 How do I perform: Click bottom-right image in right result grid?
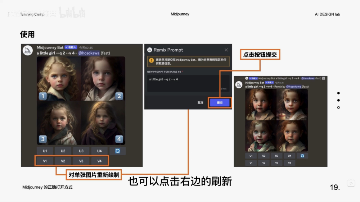coord(292,136)
